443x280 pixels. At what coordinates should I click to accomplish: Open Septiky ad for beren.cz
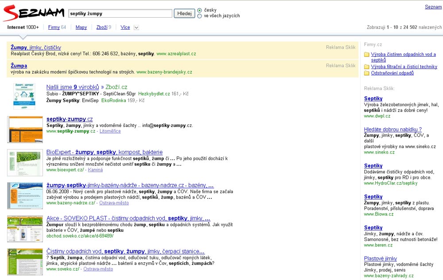373,227
